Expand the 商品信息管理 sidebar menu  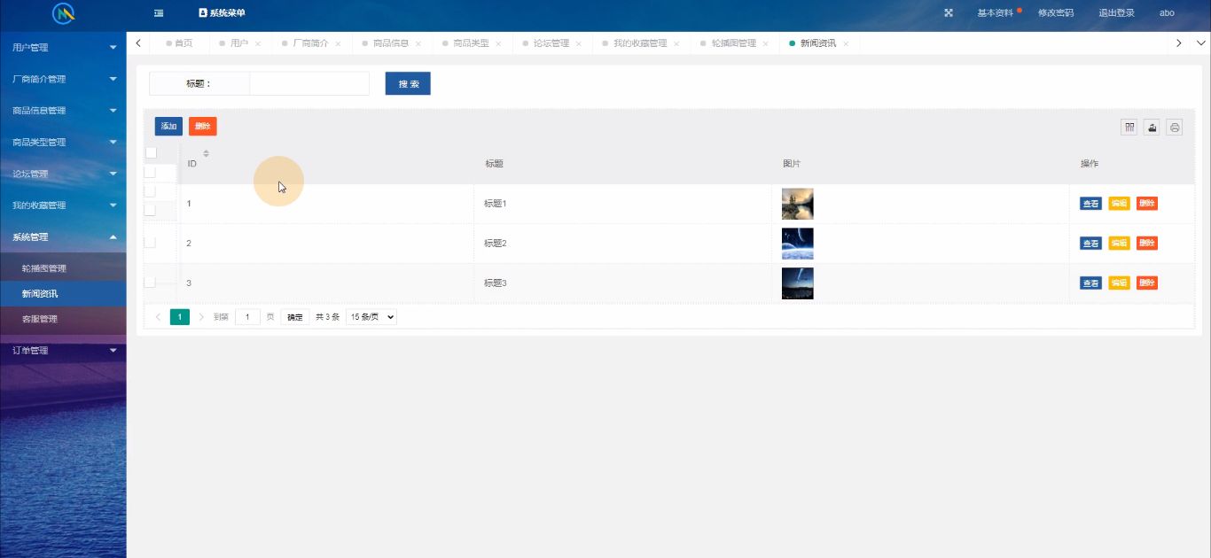[x=63, y=111]
